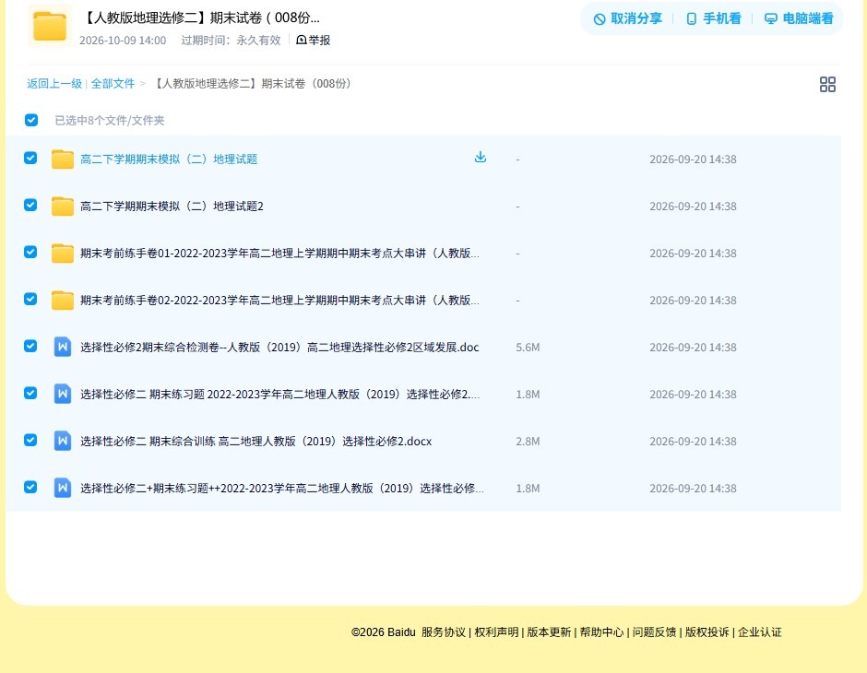Uncheck the 期末考前练手卷02 folder checkbox

tap(30, 299)
